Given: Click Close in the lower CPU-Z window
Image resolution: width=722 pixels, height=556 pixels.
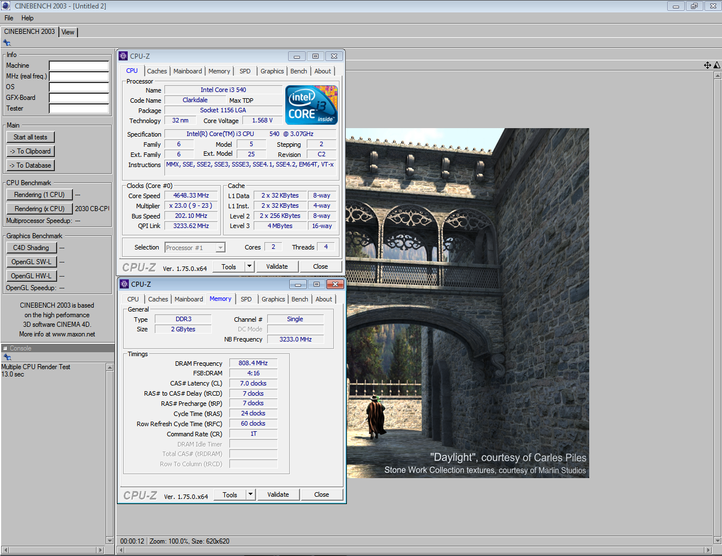Looking at the screenshot, I should 321,494.
